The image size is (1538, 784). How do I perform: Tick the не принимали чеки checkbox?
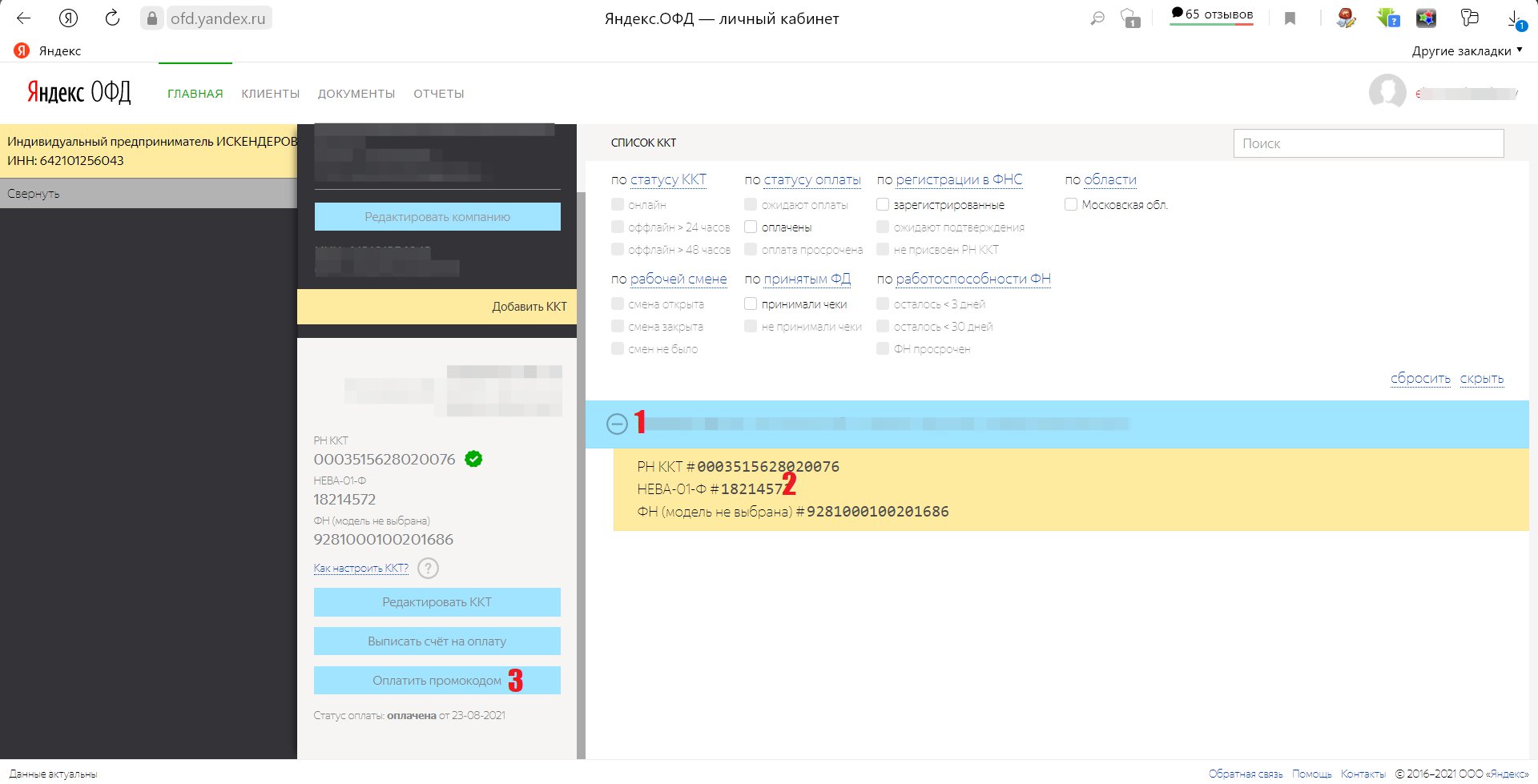pyautogui.click(x=751, y=327)
